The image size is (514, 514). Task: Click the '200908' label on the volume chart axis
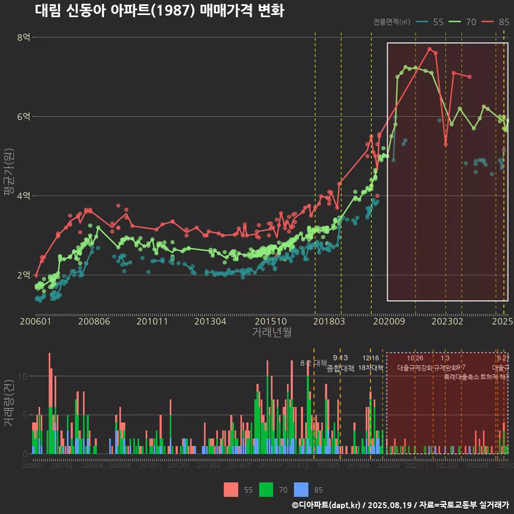(120, 465)
